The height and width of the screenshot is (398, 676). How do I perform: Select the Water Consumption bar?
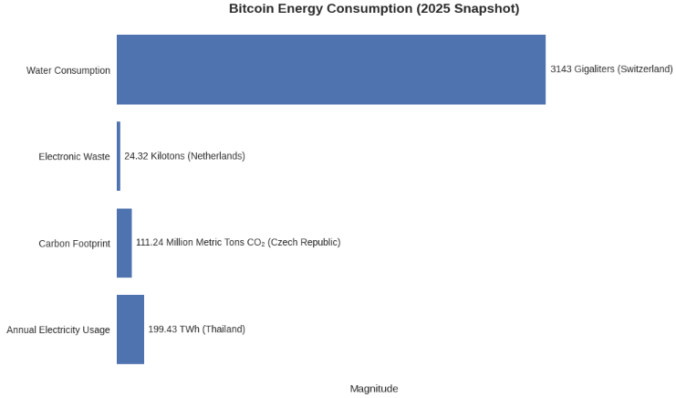tap(330, 69)
